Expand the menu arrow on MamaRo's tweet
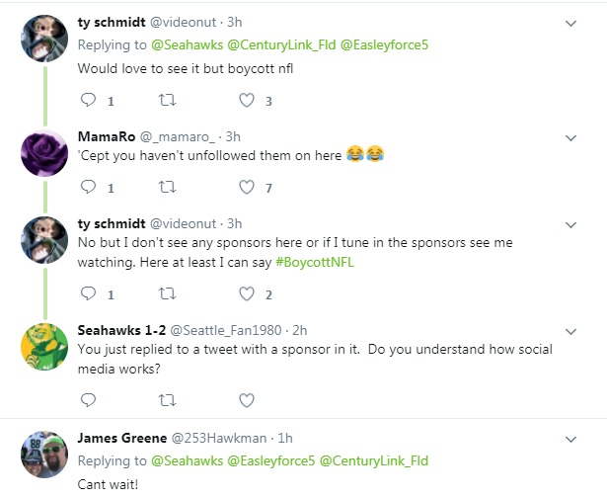607x498 pixels. click(570, 136)
